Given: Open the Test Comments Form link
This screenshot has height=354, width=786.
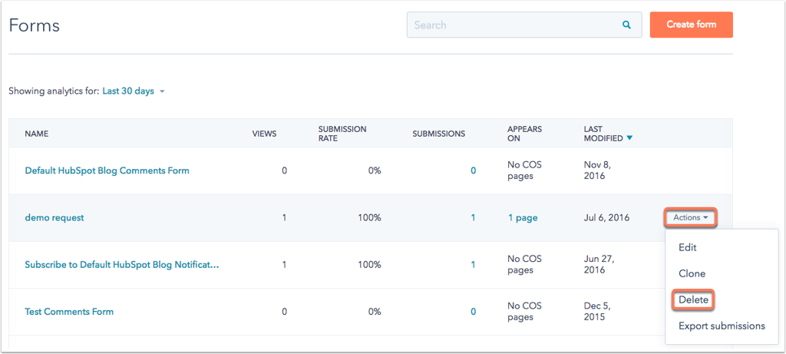Looking at the screenshot, I should pos(69,311).
